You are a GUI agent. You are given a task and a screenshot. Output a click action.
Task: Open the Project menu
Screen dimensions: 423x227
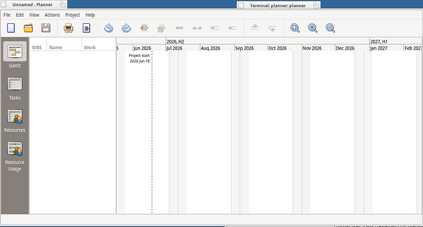pyautogui.click(x=72, y=15)
